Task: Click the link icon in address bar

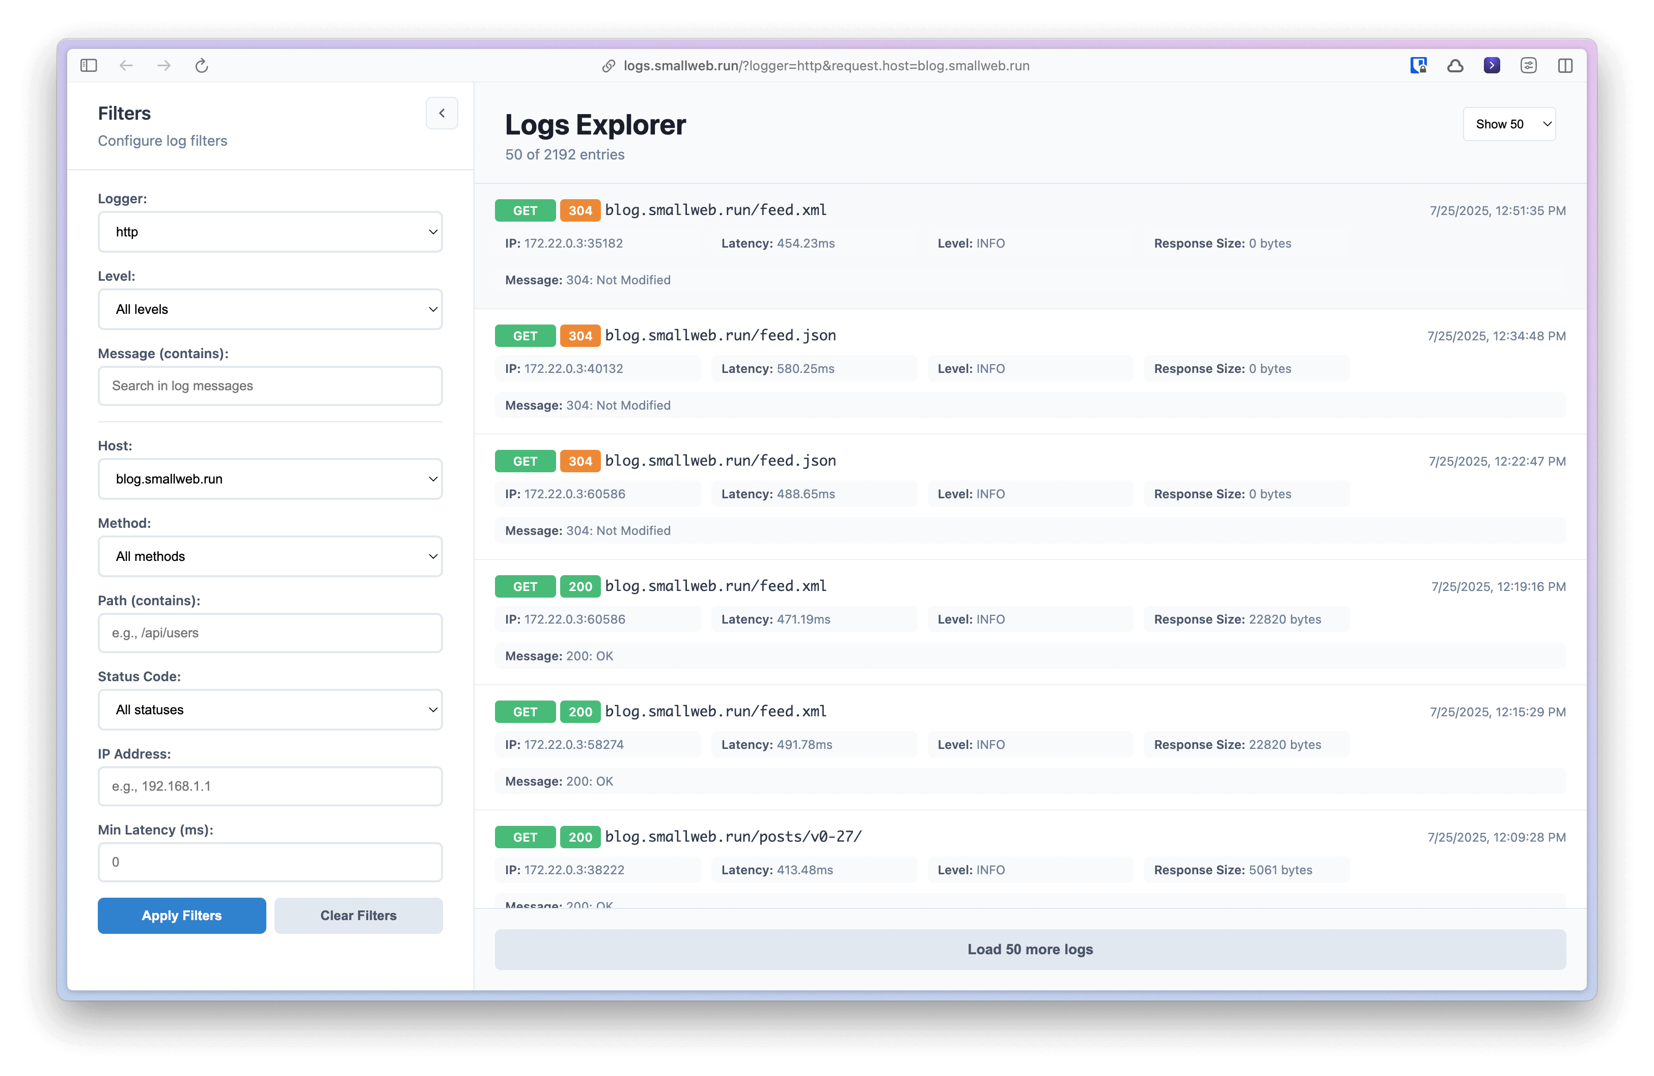Action: click(x=608, y=65)
